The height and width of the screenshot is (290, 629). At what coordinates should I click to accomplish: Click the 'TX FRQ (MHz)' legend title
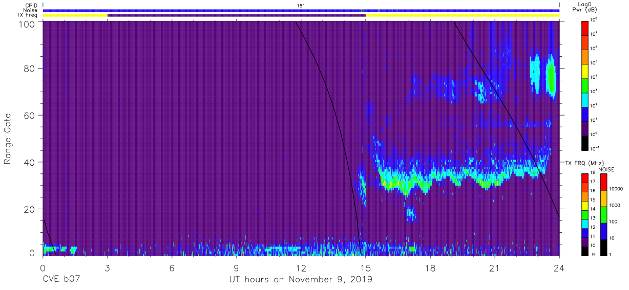pyautogui.click(x=583, y=163)
